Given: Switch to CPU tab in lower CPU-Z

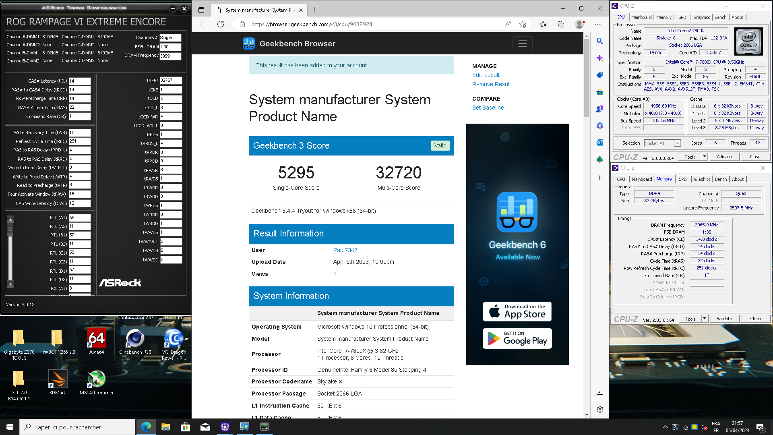Looking at the screenshot, I should tap(621, 179).
